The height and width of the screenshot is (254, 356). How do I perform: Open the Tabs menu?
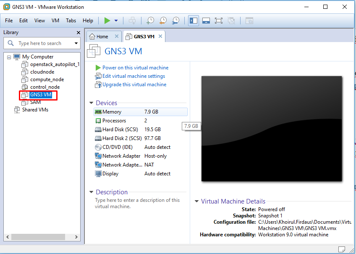click(71, 21)
